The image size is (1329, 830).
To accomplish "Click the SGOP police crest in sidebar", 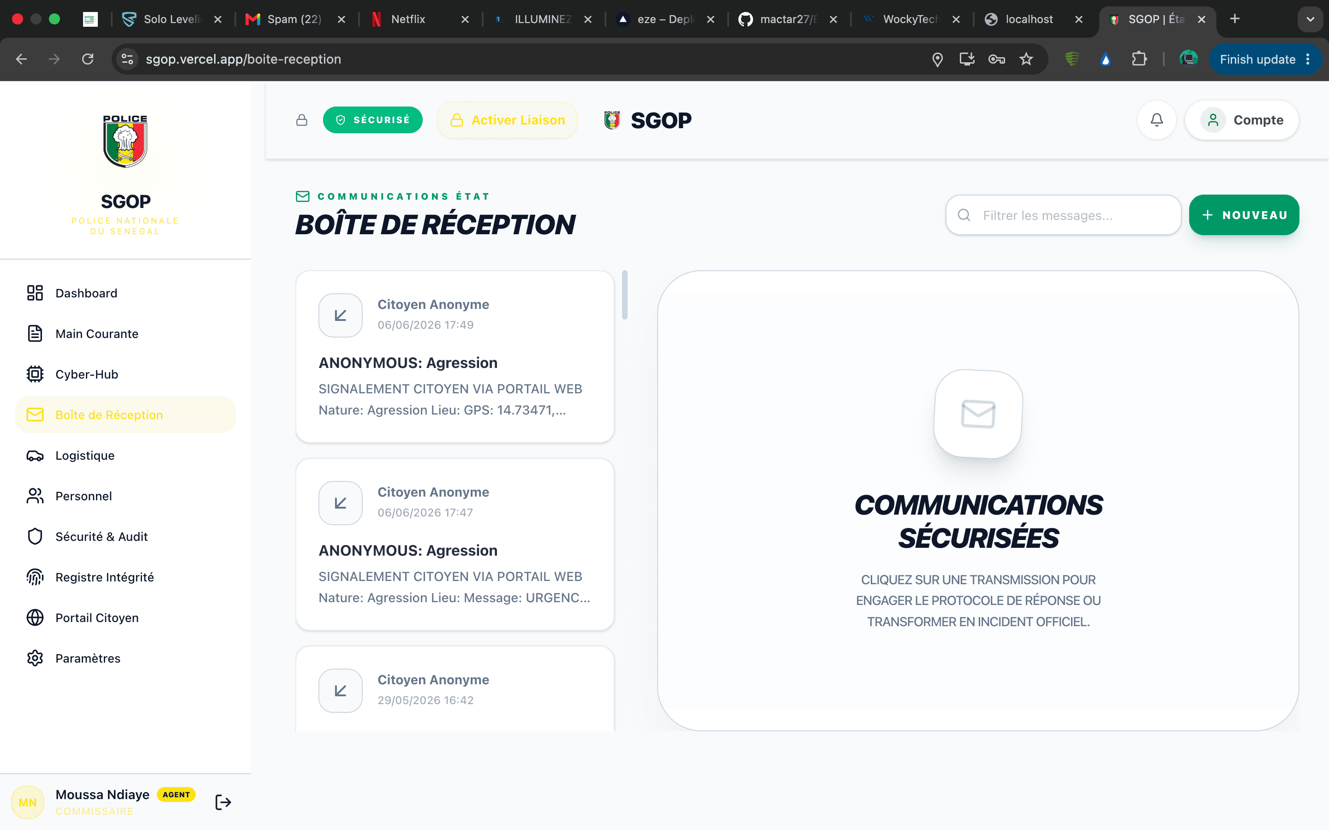I will pyautogui.click(x=125, y=141).
